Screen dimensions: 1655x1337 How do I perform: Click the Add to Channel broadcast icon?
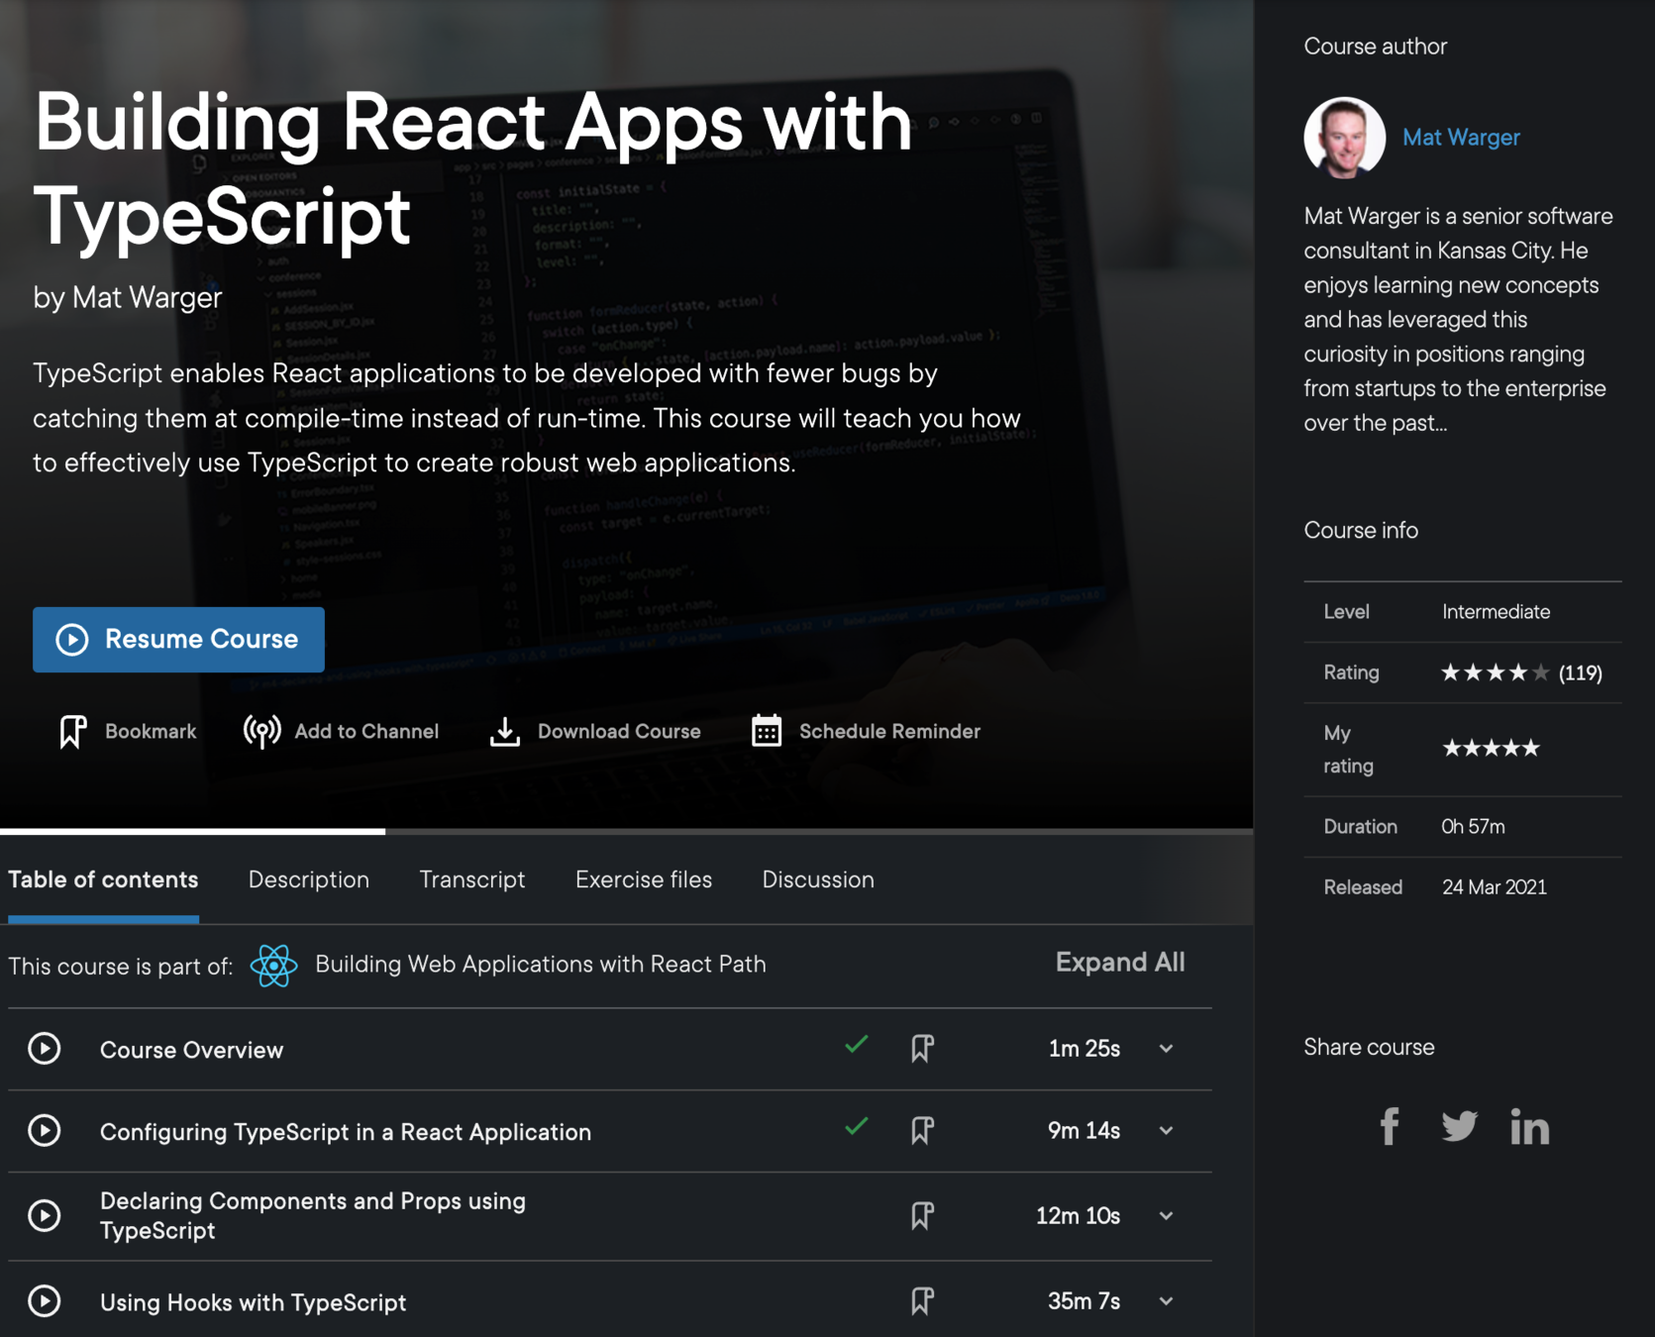261,732
